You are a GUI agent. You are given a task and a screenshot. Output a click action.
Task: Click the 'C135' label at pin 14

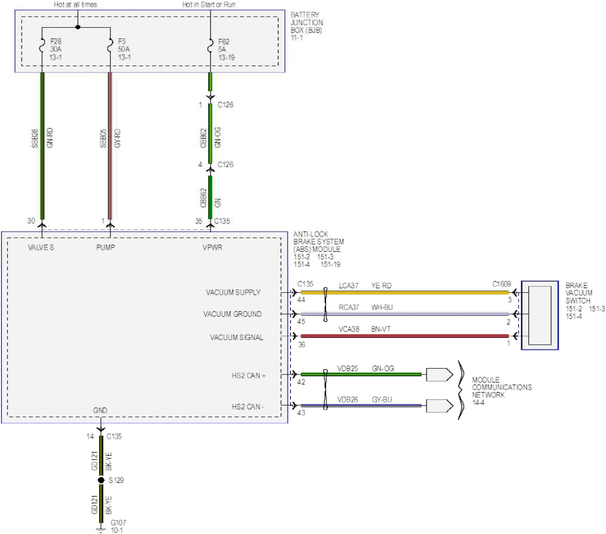point(114,436)
